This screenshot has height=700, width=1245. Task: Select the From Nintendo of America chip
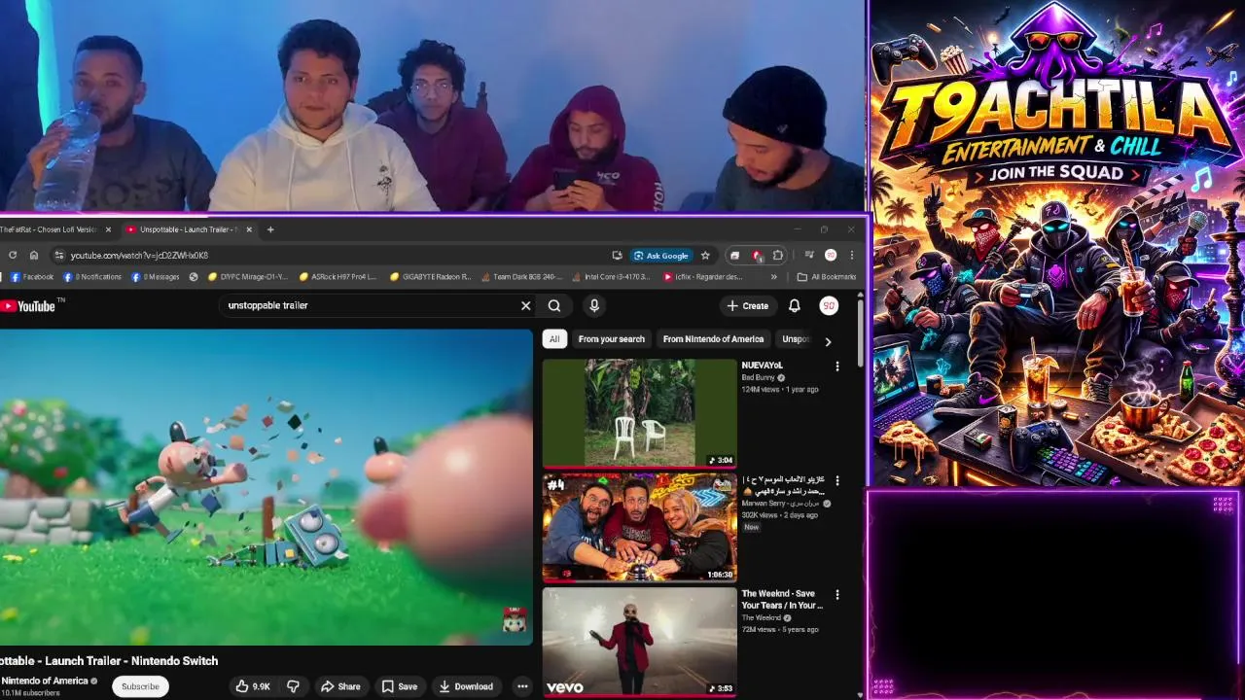(713, 339)
